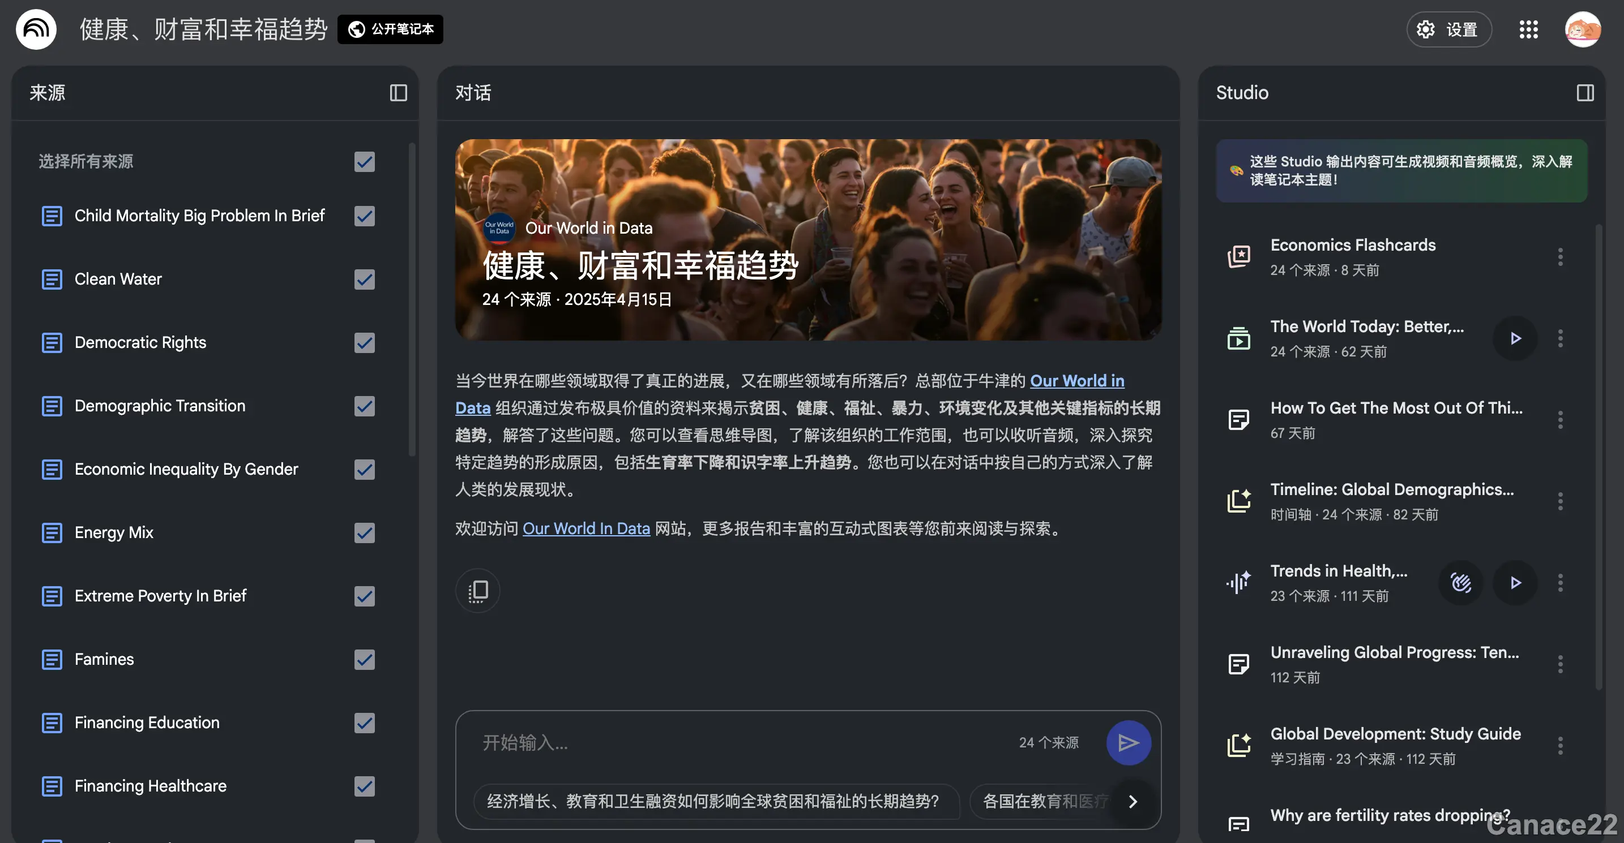
Task: Click the NotebookLM logo
Action: point(36,29)
